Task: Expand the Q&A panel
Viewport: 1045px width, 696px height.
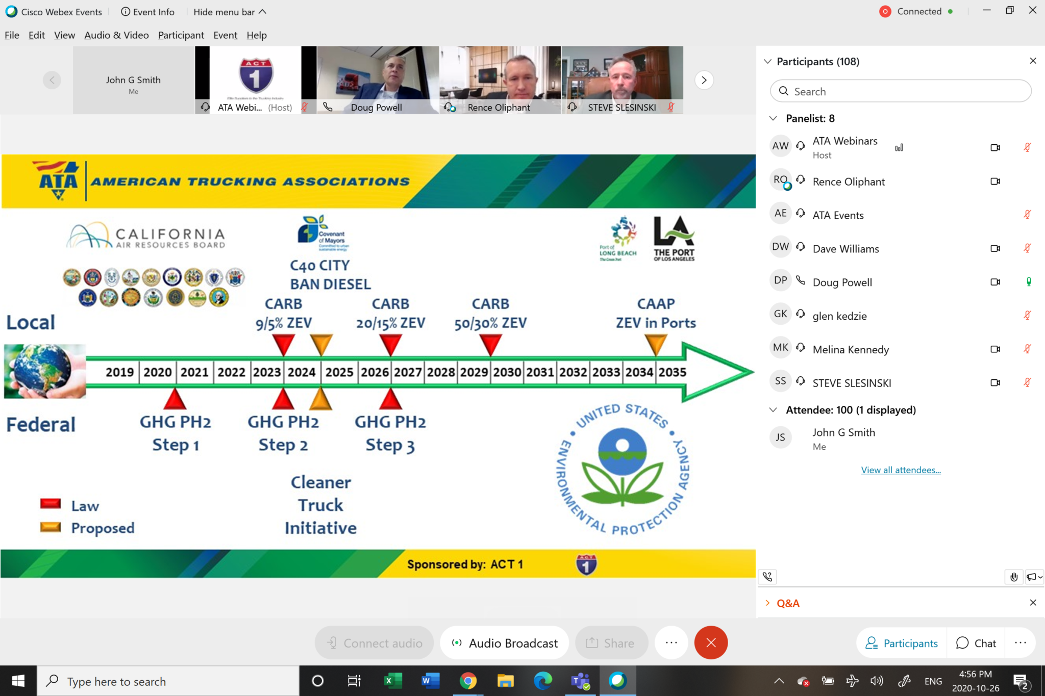Action: [x=767, y=603]
